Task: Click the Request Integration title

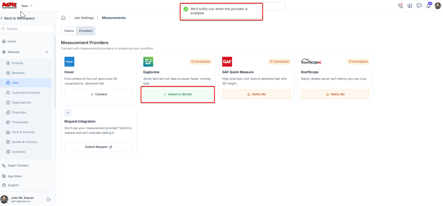Action: coord(80,121)
